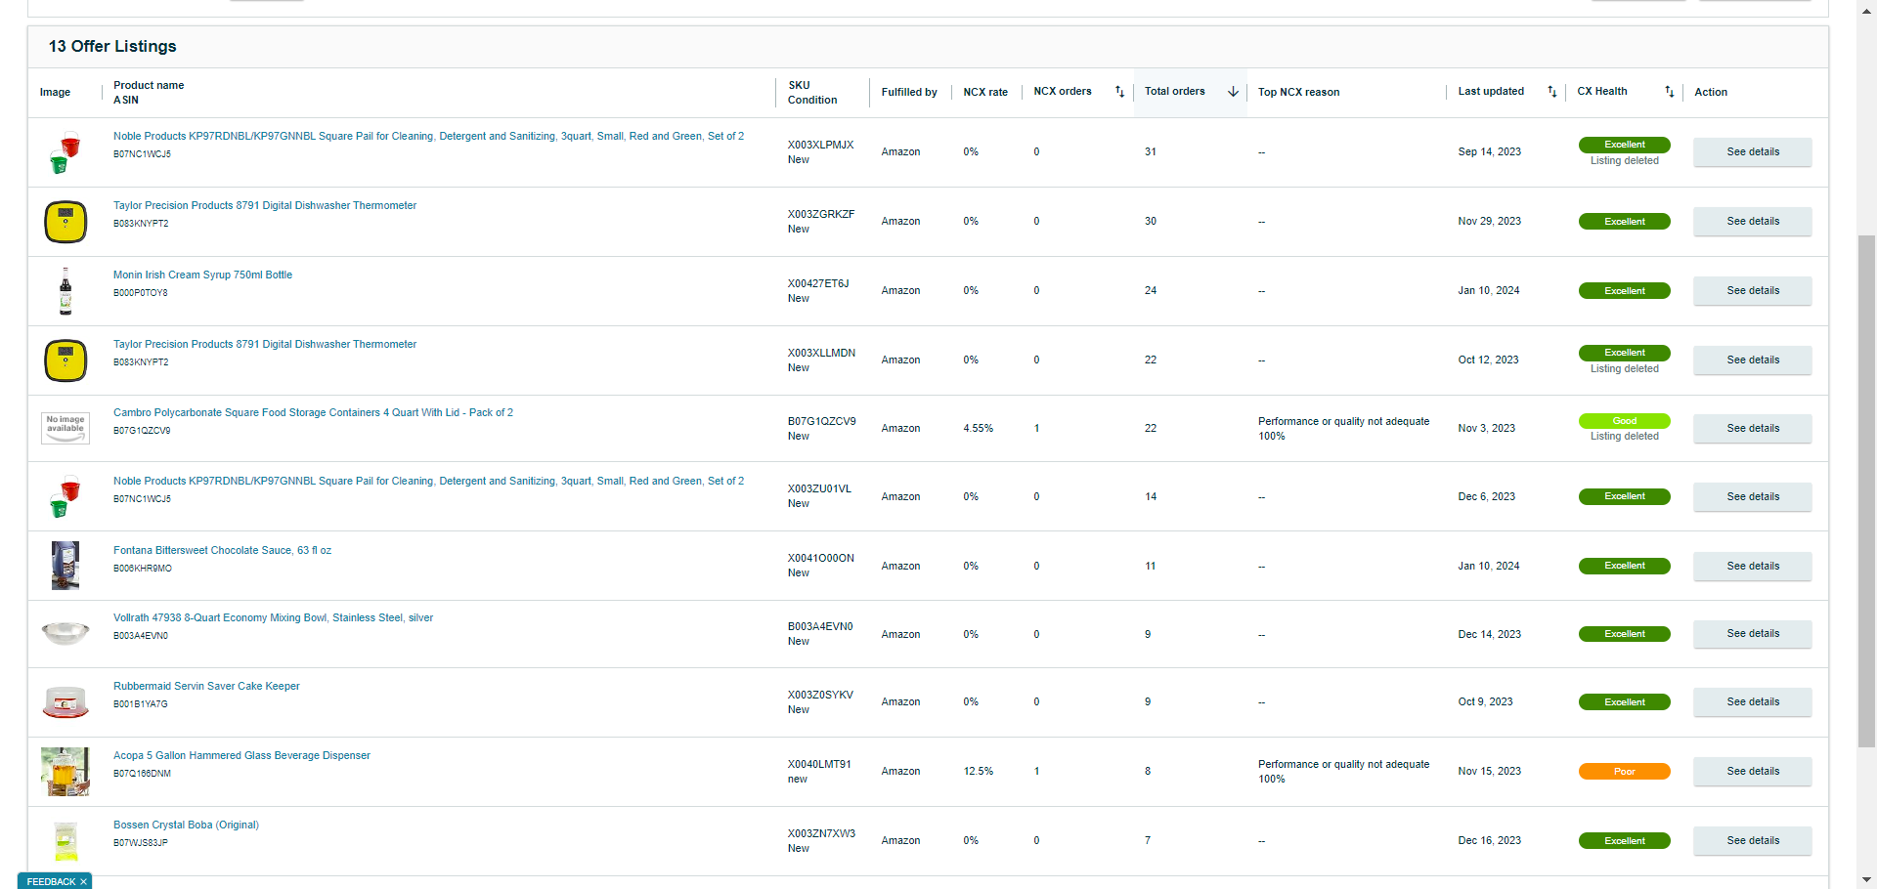Sort by Total orders down arrow
Screen dimensions: 1877x889
(1233, 92)
